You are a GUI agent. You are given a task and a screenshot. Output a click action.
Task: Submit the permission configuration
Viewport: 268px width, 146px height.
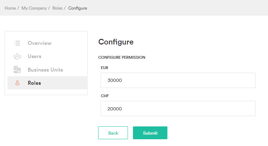point(150,133)
